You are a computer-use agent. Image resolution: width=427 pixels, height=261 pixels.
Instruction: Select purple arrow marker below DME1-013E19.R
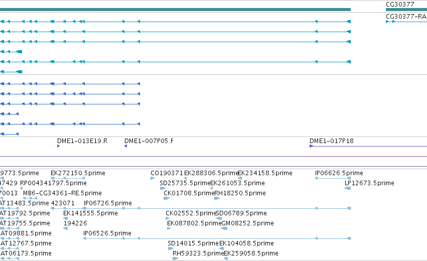click(x=59, y=146)
